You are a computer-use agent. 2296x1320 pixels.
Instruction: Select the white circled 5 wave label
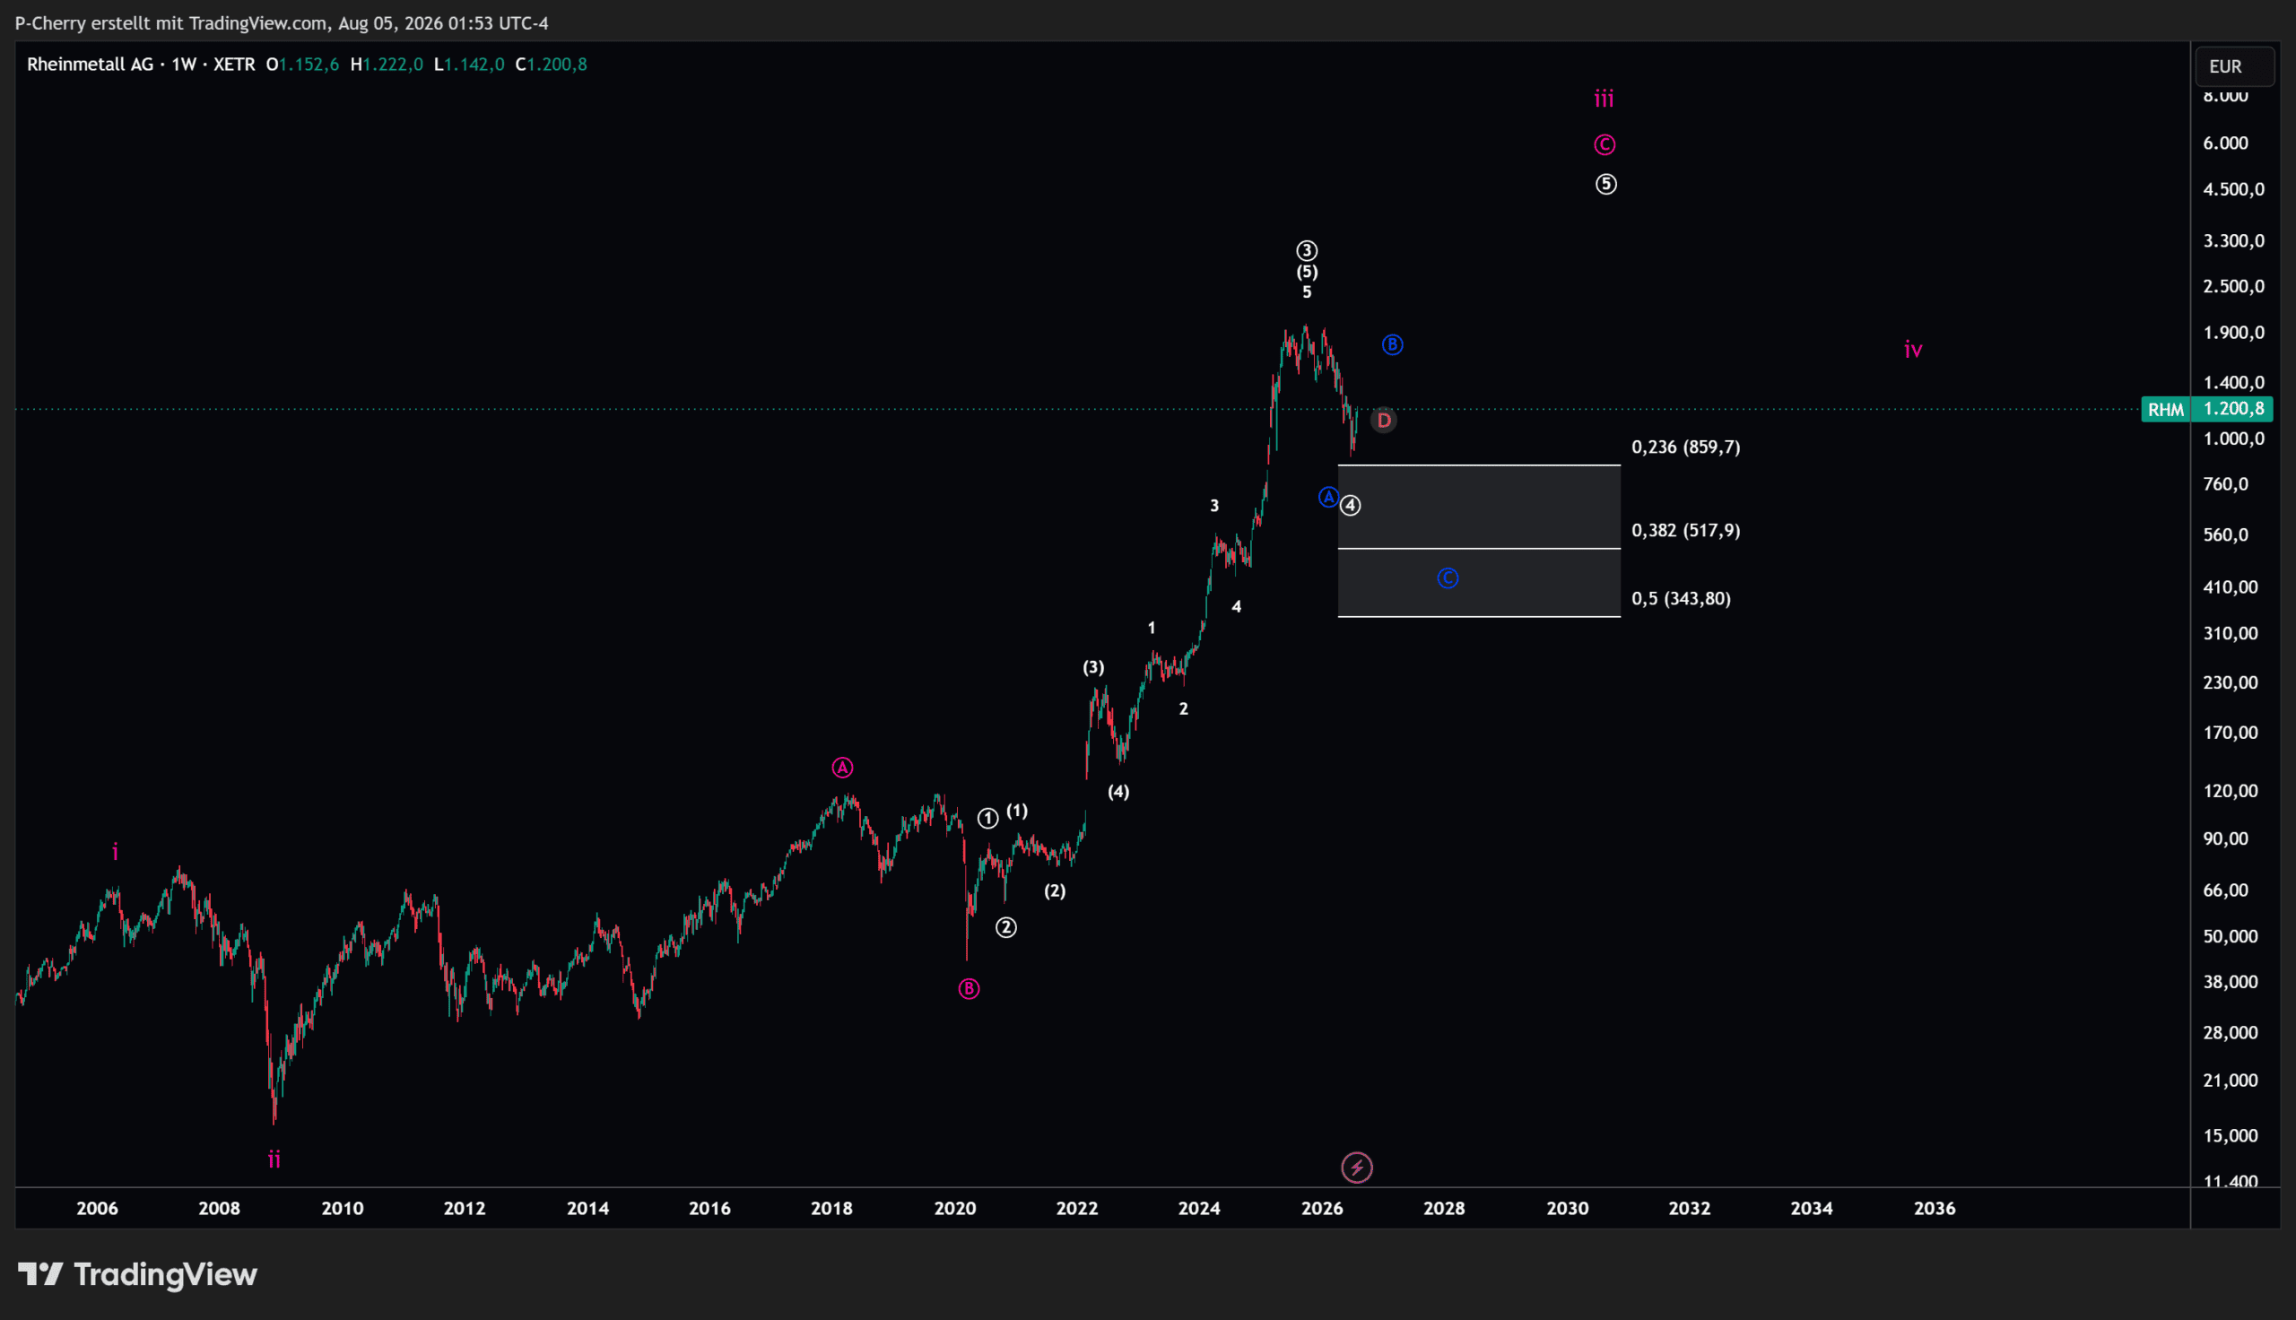coord(1605,184)
